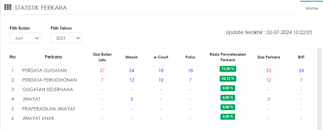Click the Rasio Penyelesaian Perkara column header

228,57
